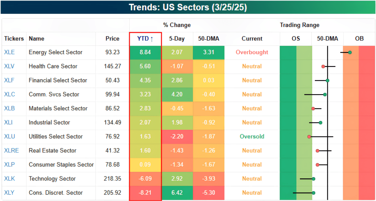376x201 pixels.
Task: Click green trading range dot for XLY
Action: pyautogui.click(x=313, y=193)
